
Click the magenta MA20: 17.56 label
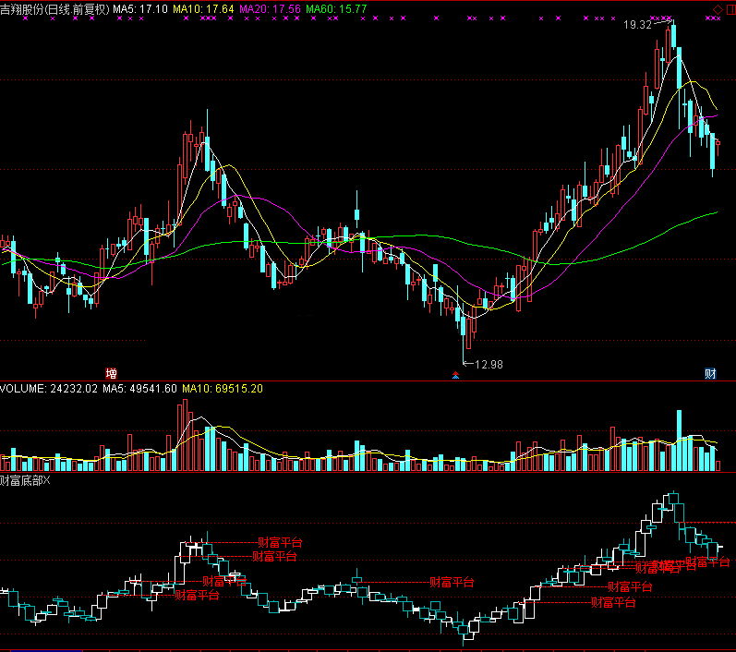(270, 9)
